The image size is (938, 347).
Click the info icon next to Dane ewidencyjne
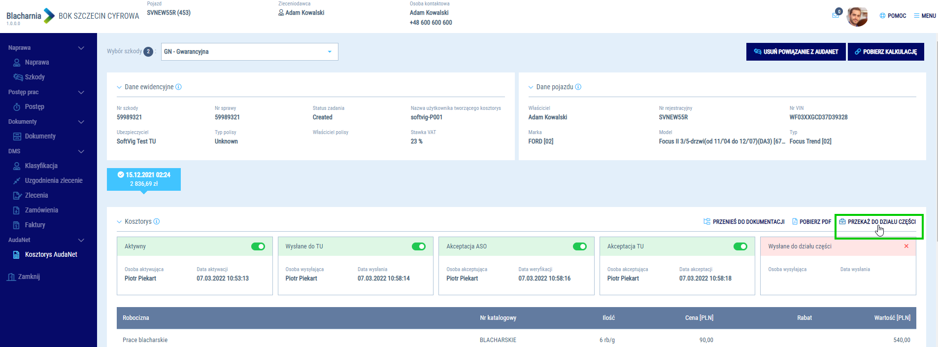pyautogui.click(x=178, y=87)
